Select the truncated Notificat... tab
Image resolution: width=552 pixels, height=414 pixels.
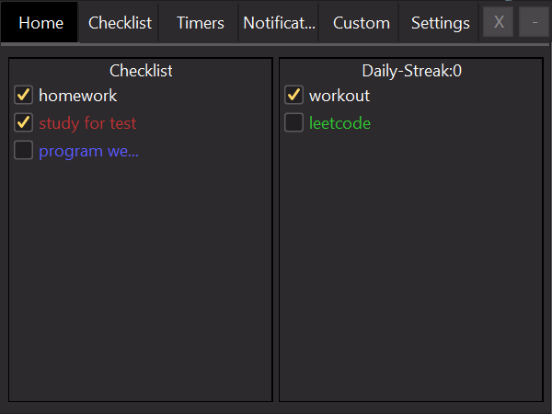279,23
